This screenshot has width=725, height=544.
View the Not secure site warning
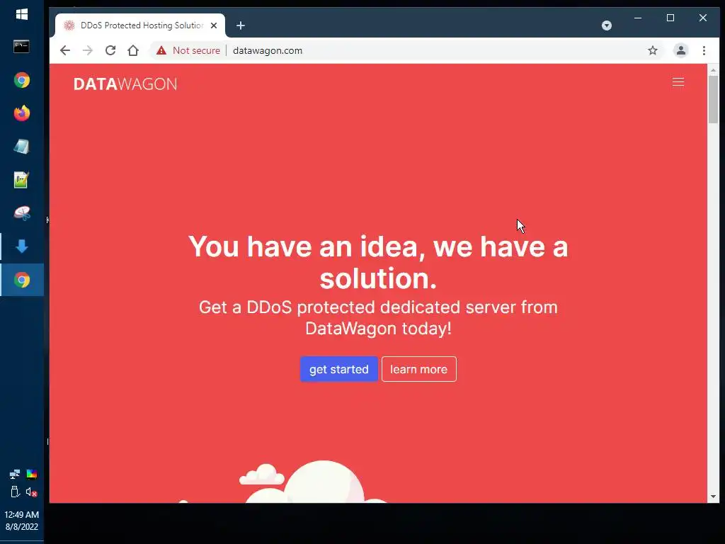(x=188, y=50)
